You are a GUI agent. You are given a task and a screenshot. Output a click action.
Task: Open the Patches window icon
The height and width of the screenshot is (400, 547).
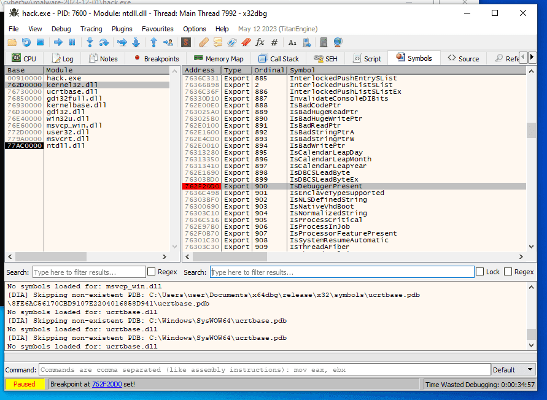click(x=204, y=42)
